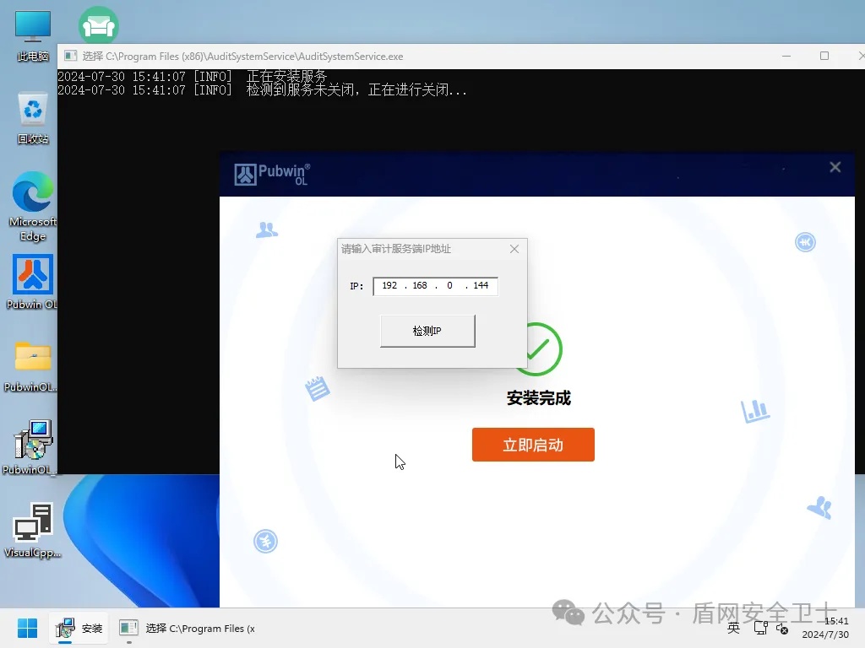Screen dimensions: 865x648
Task: Select the PubwinOL installer desktop icon
Action: point(31,447)
